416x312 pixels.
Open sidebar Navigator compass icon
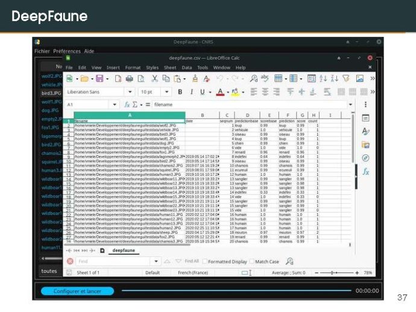(365, 158)
